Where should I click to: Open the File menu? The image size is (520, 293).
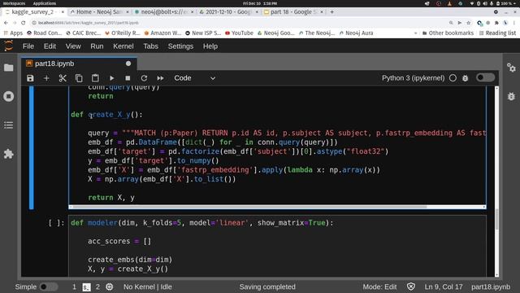(x=28, y=46)
